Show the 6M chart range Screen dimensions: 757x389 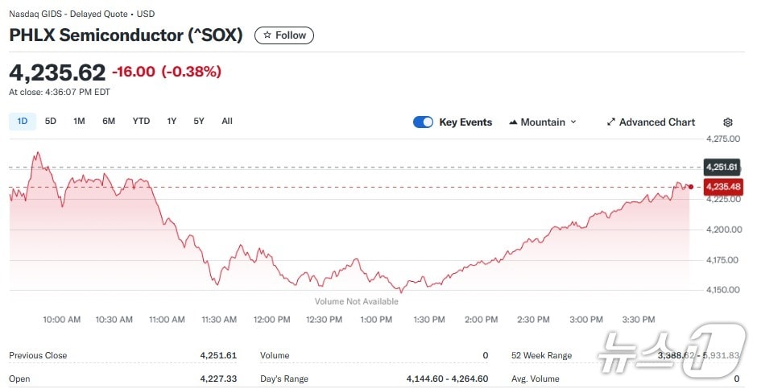click(109, 122)
